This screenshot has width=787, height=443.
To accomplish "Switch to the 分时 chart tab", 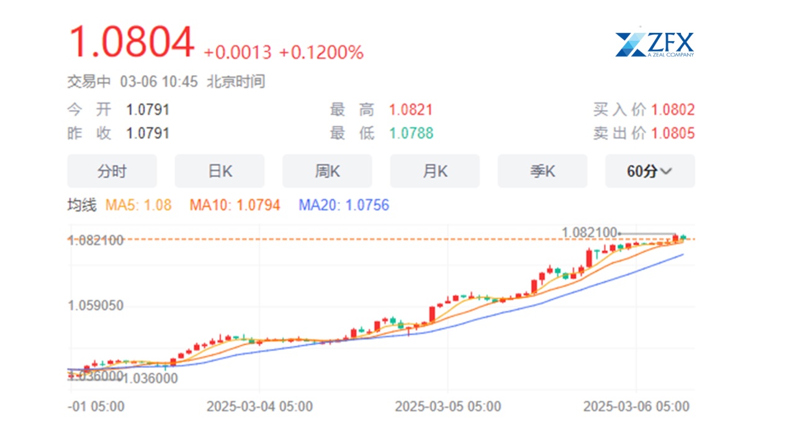I will coord(112,171).
